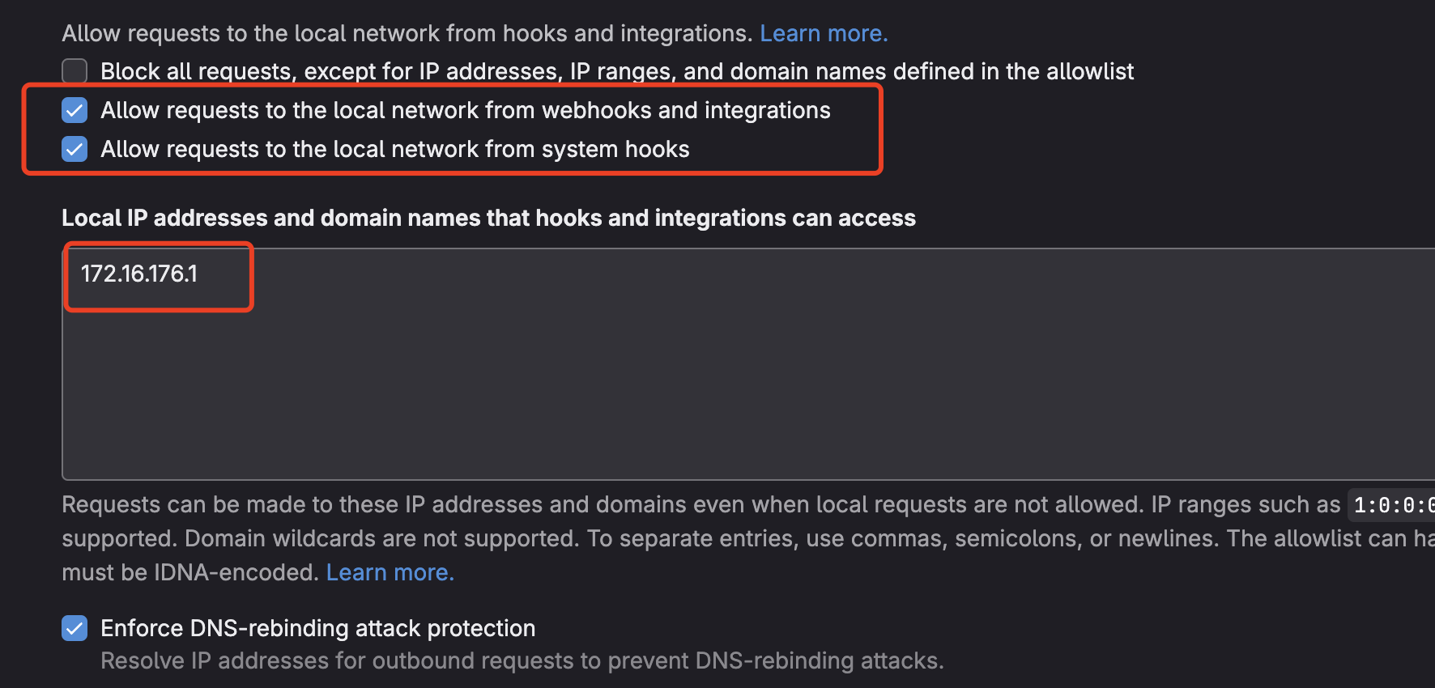Disable Enforce DNS-rebinding attack protection checkbox
This screenshot has width=1435, height=688.
[x=75, y=628]
